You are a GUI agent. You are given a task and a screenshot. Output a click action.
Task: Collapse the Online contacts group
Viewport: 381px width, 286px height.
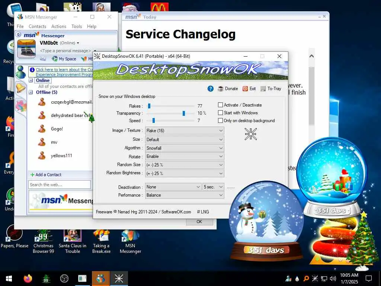31,80
